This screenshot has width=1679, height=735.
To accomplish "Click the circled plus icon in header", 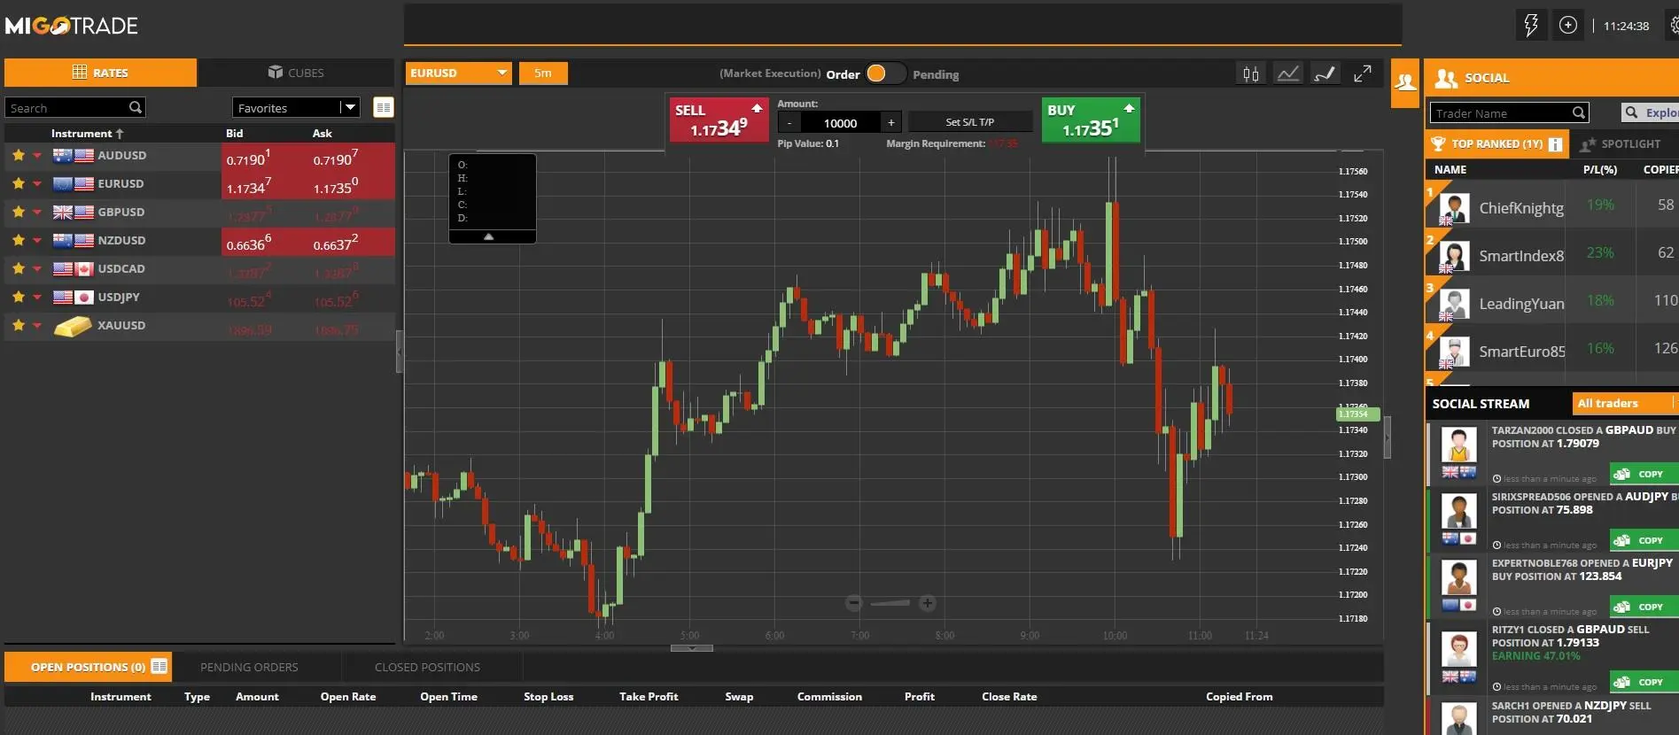I will pyautogui.click(x=1568, y=25).
